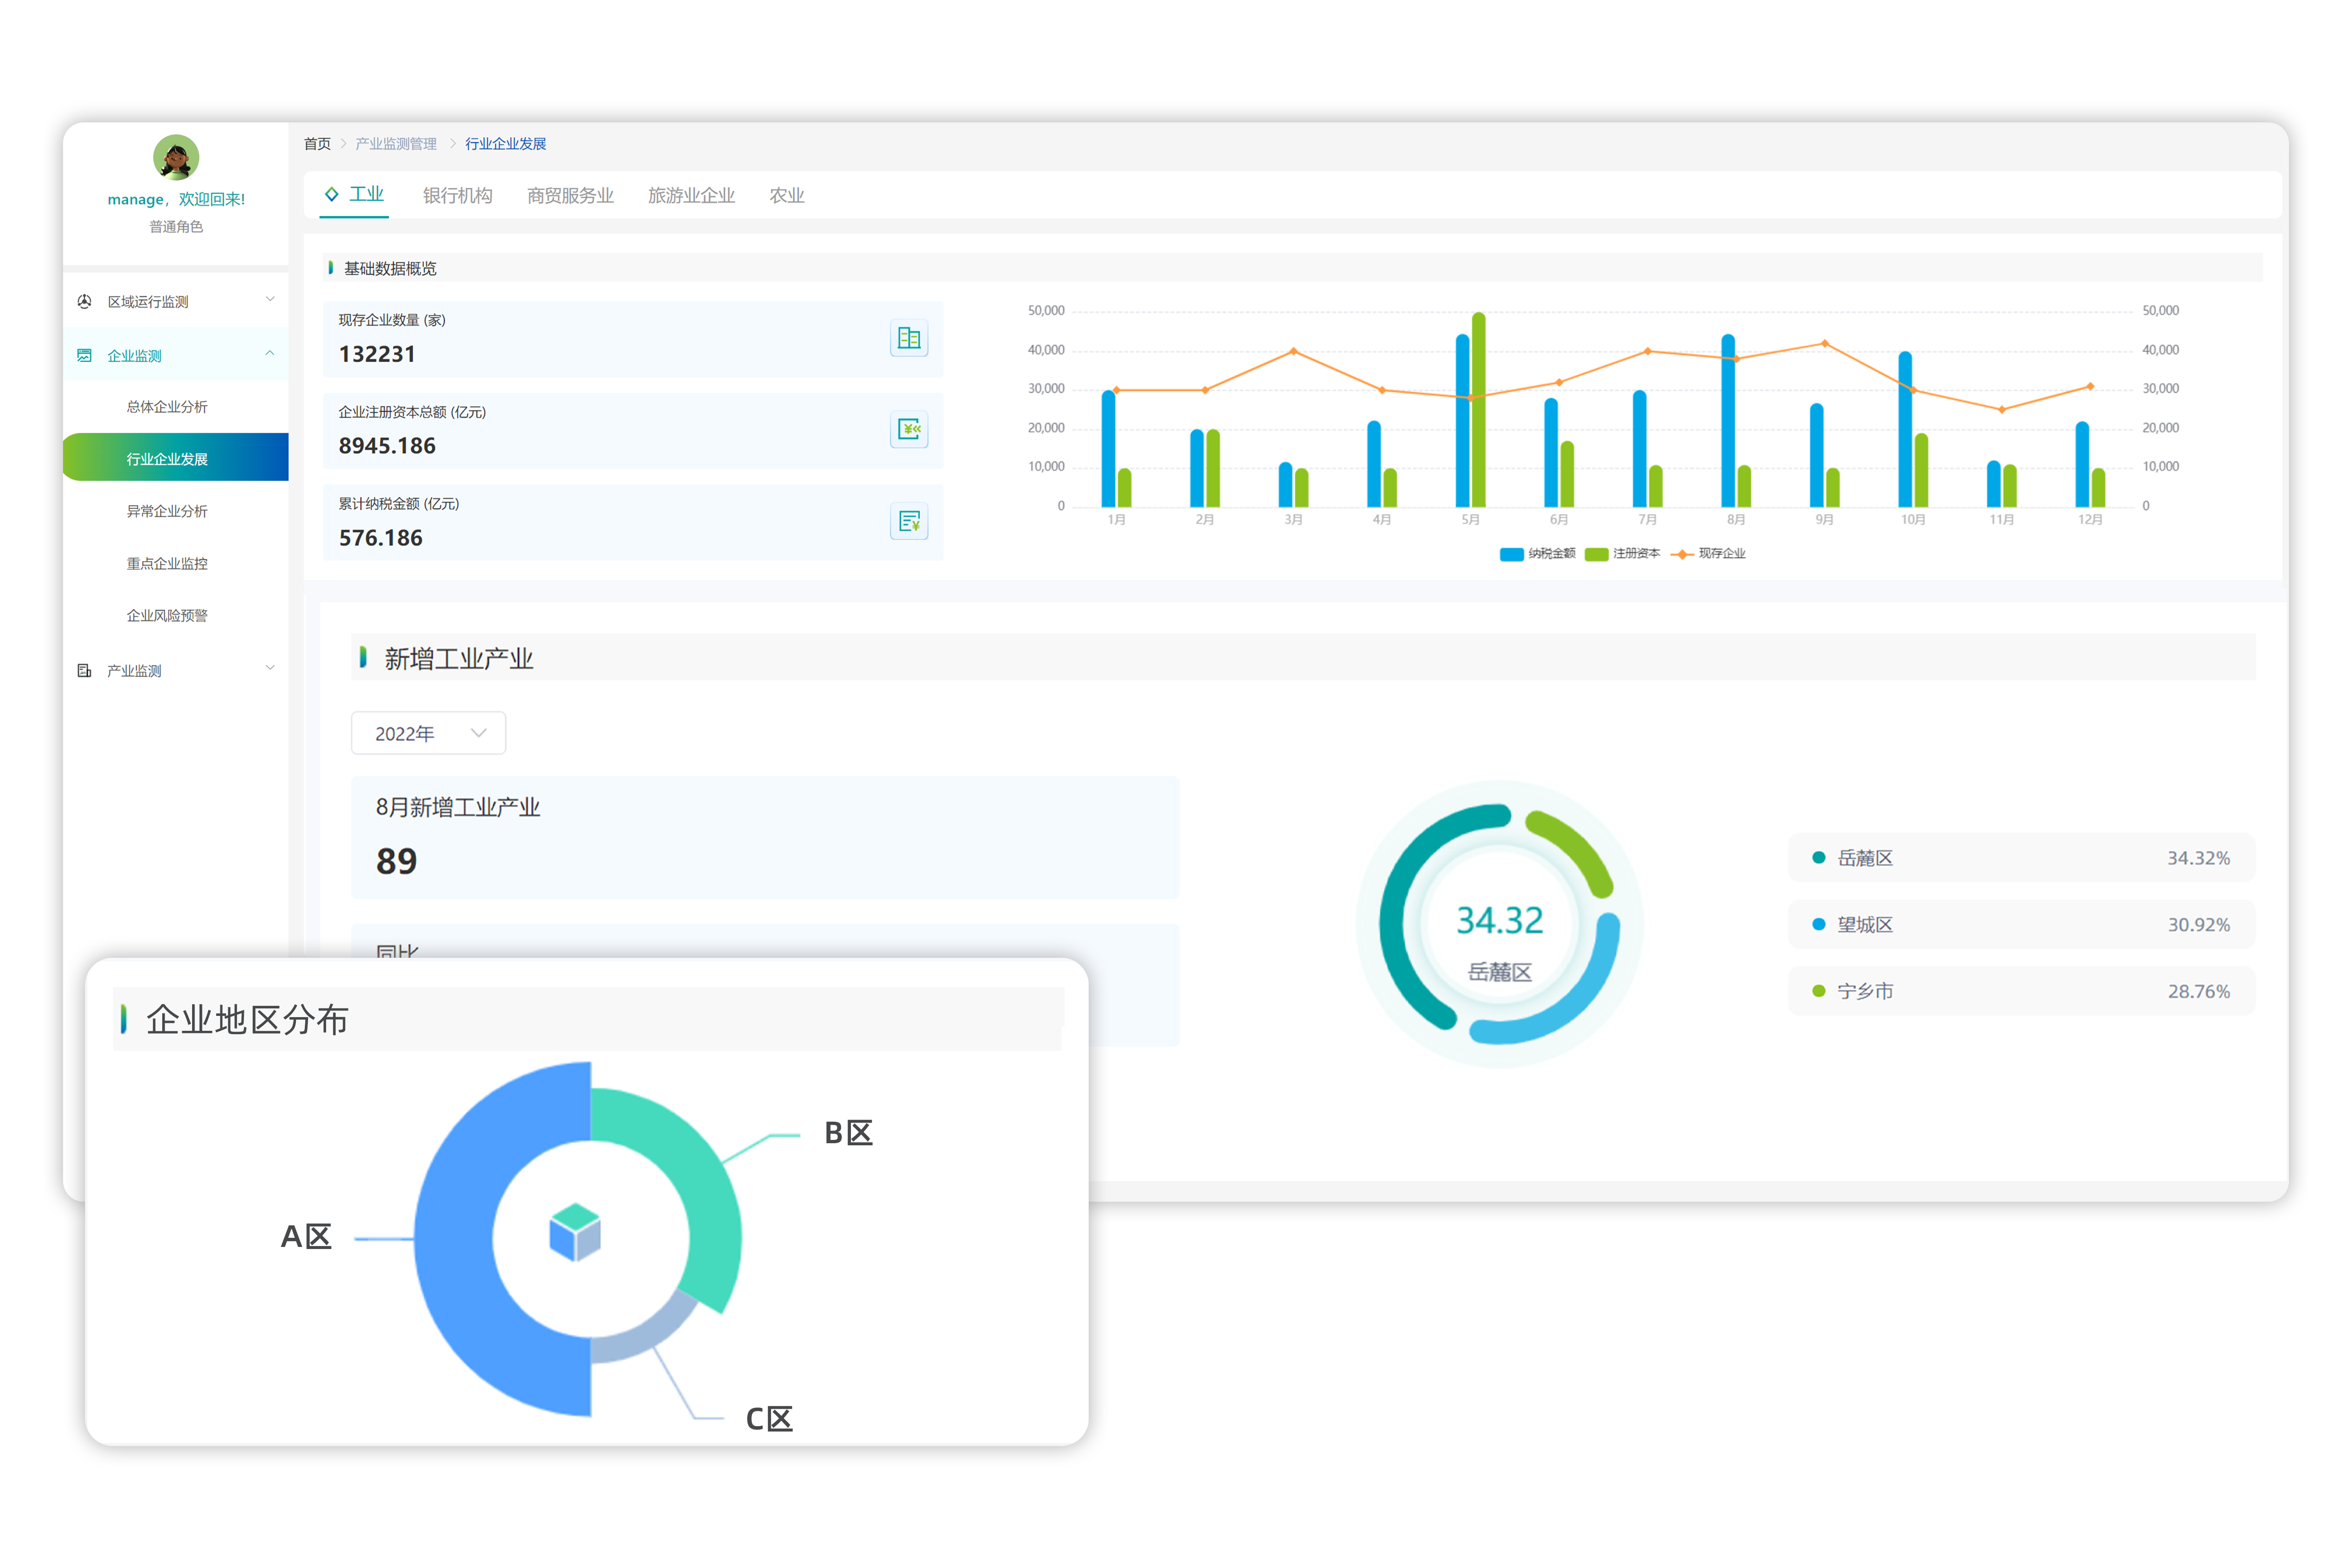Image resolution: width=2352 pixels, height=1568 pixels.
Task: Click the icon on 累计纳税金额 card
Action: pyautogui.click(x=908, y=521)
